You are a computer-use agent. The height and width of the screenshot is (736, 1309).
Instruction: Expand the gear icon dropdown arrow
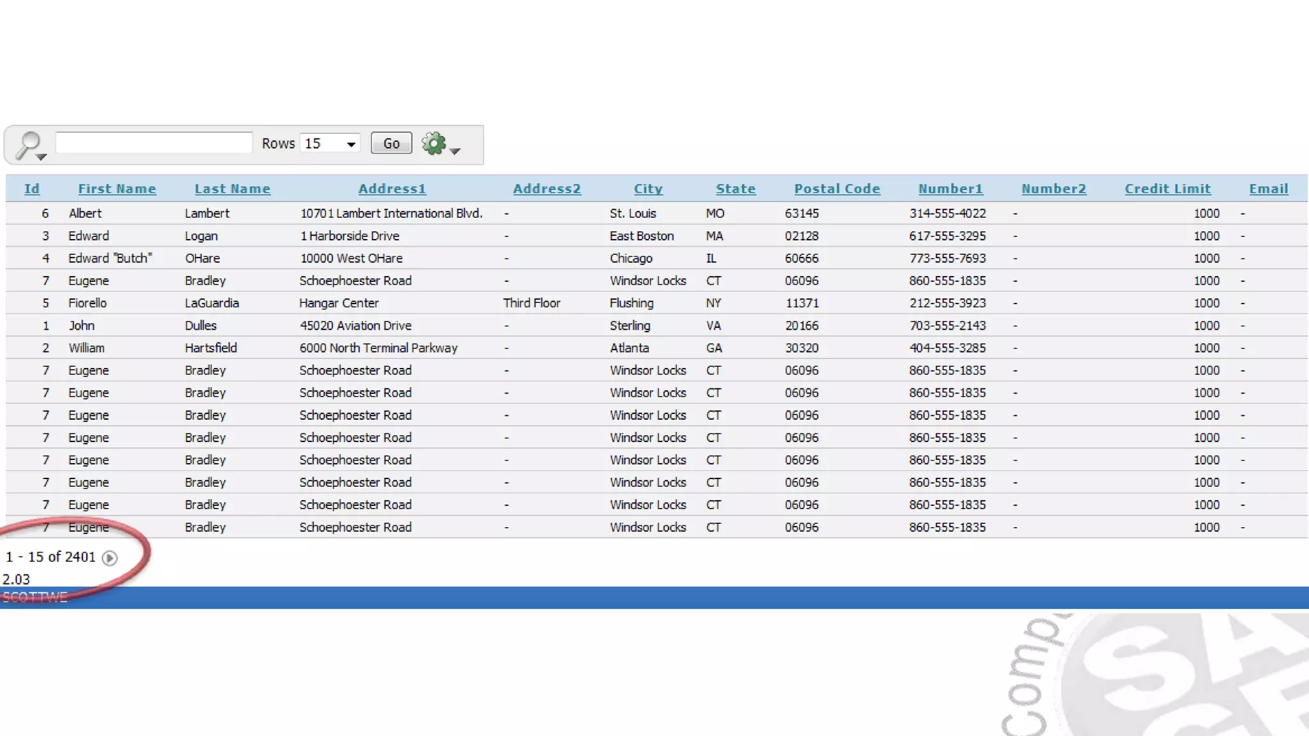(x=455, y=151)
